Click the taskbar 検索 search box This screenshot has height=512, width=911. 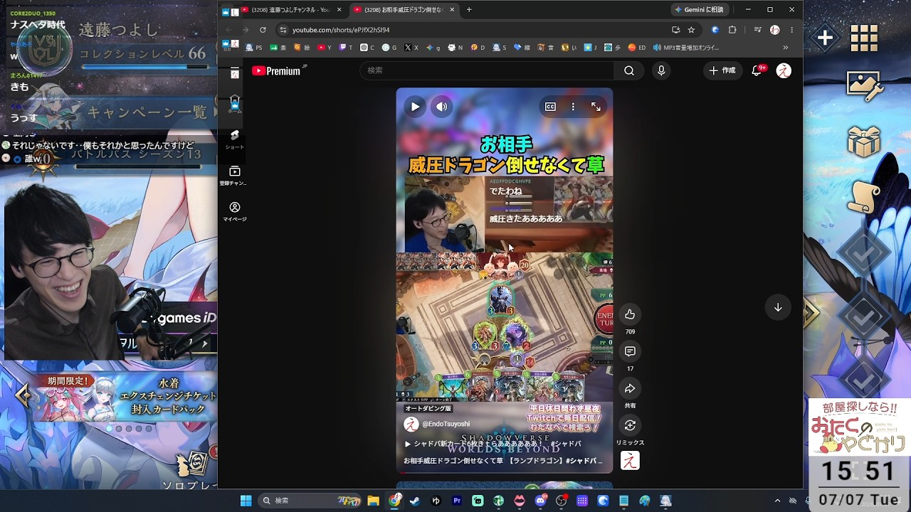pyautogui.click(x=311, y=501)
